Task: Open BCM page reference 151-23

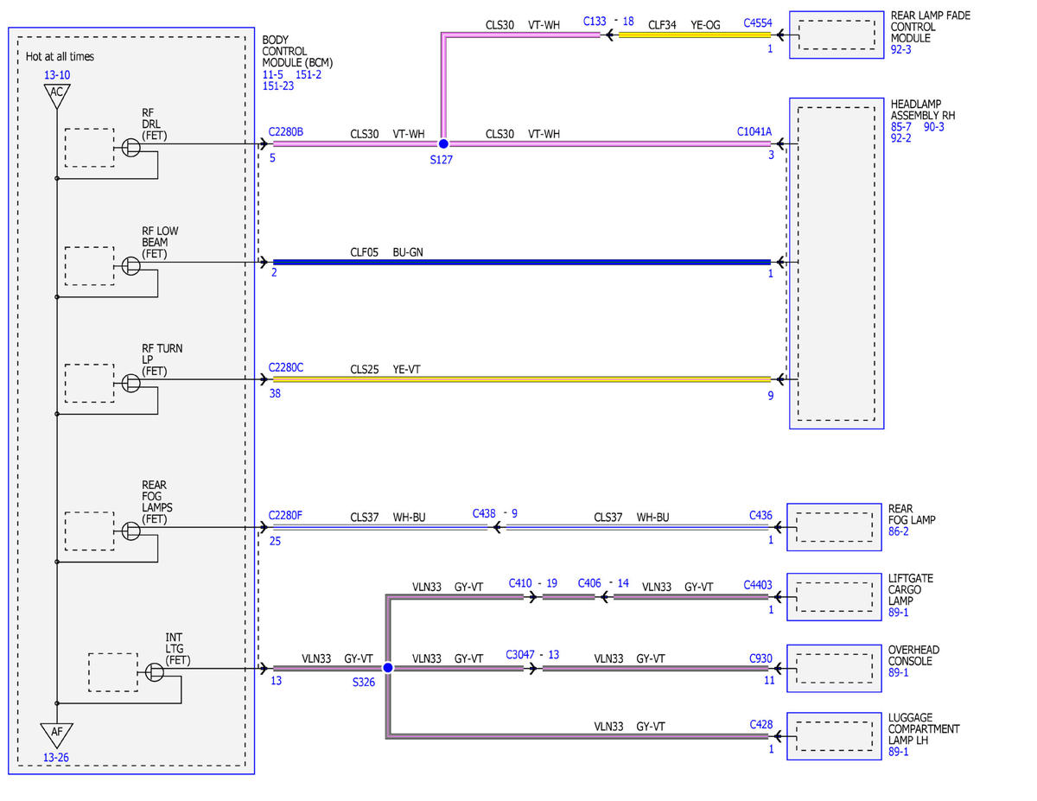Action: (278, 86)
